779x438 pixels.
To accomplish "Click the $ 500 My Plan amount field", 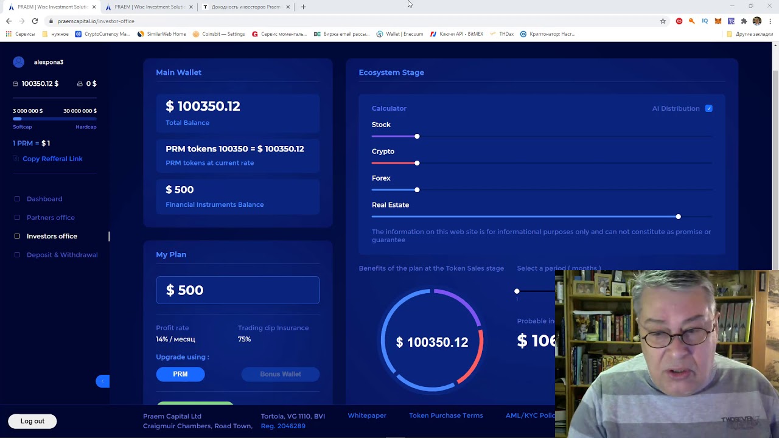I will (237, 290).
